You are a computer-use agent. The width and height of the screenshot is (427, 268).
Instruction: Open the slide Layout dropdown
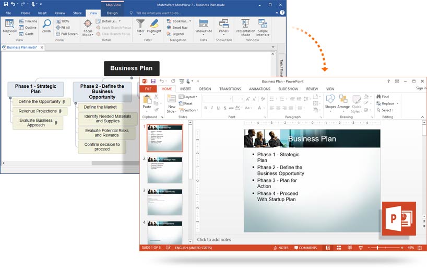[188, 97]
